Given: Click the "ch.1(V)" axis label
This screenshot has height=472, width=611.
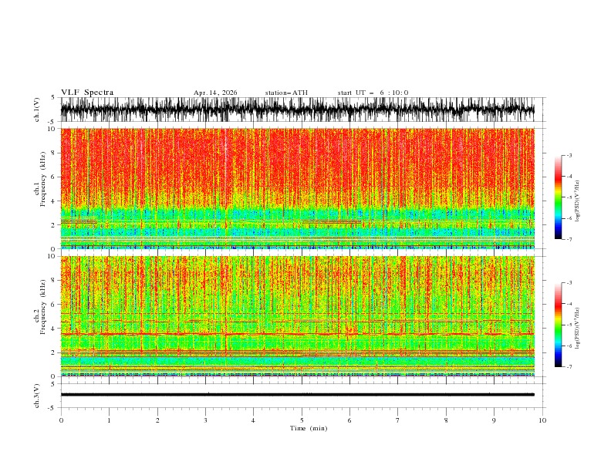Looking at the screenshot, I should (x=37, y=110).
